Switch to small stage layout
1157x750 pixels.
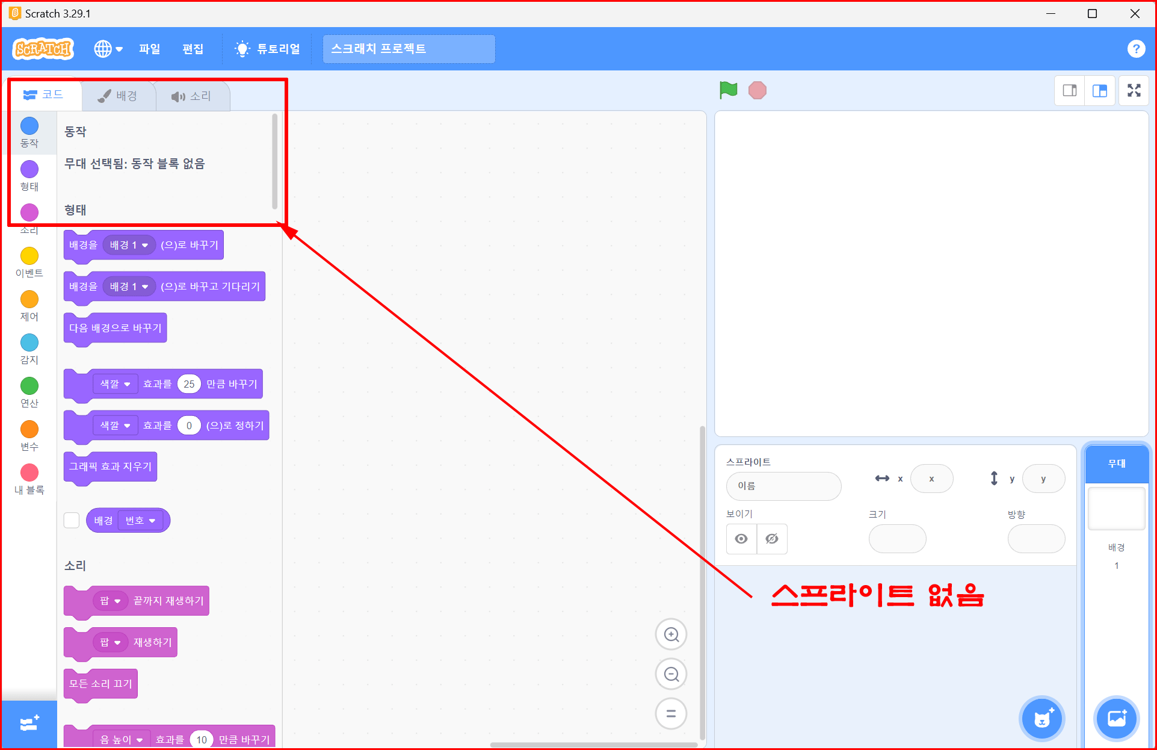tap(1070, 90)
